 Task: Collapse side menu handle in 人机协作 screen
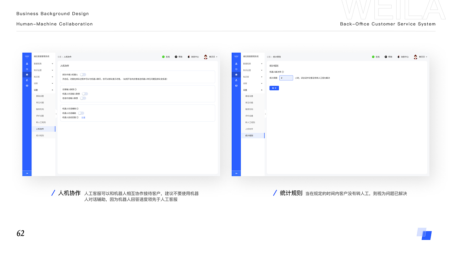coord(56,114)
